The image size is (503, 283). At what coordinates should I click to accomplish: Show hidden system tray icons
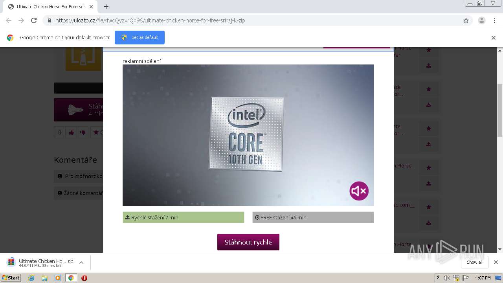click(x=438, y=278)
